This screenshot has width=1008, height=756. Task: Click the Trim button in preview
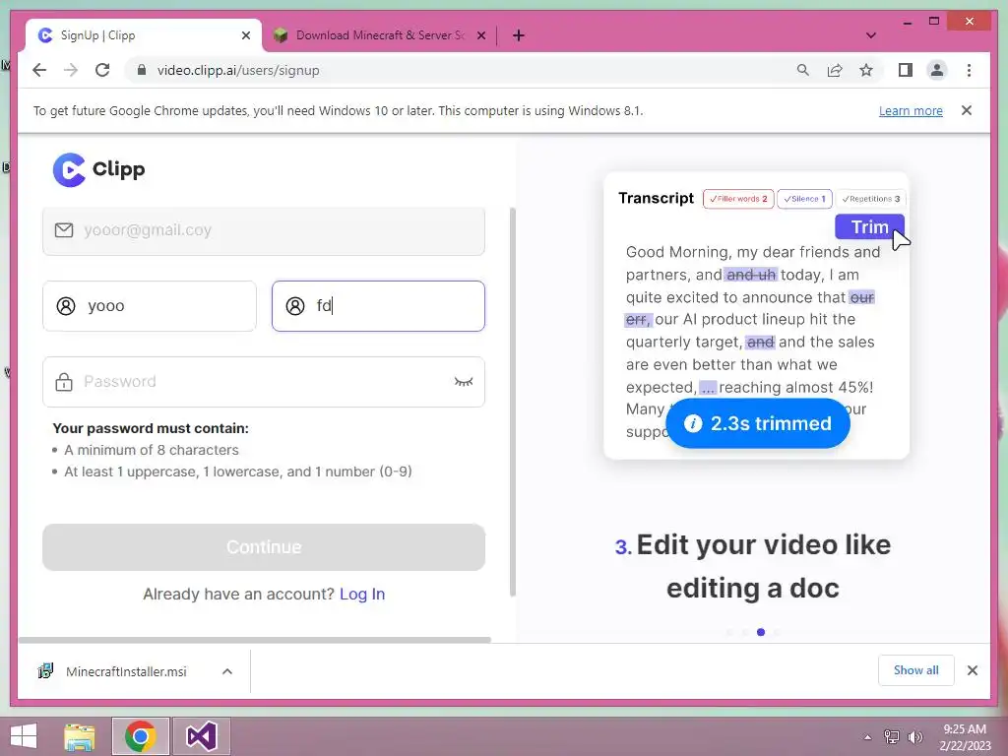coord(869,227)
